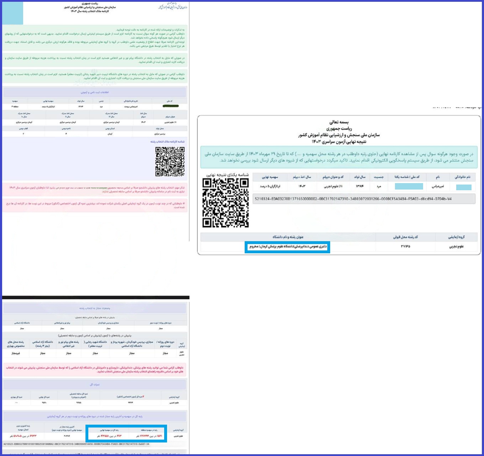Click the teal notice in the final result card
Viewport: 484px width, 456px height.
tap(339, 157)
